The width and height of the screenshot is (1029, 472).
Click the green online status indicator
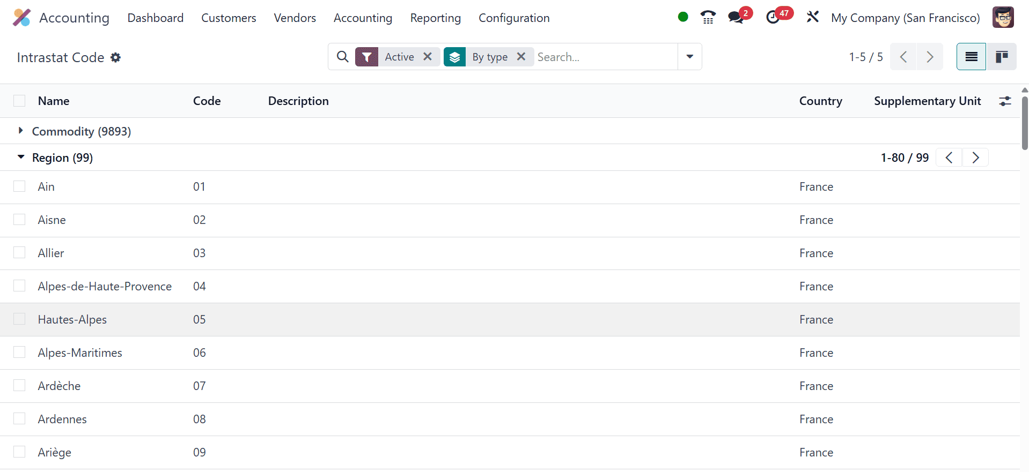[683, 17]
